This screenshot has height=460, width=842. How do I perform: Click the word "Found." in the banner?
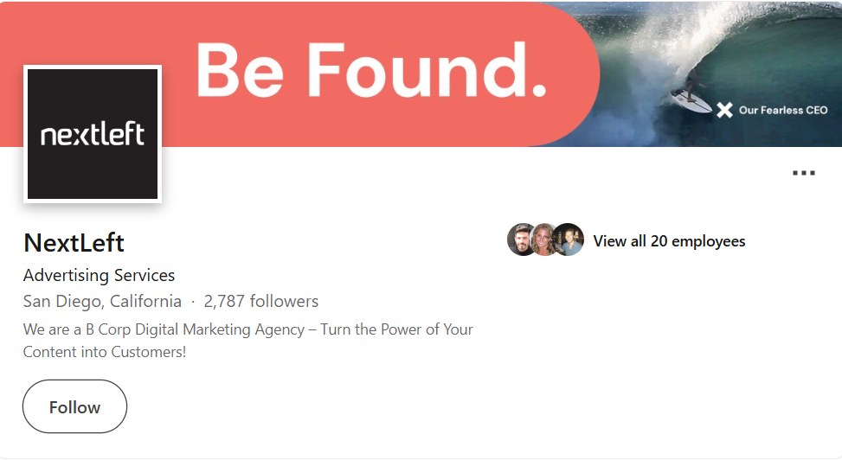tap(427, 71)
